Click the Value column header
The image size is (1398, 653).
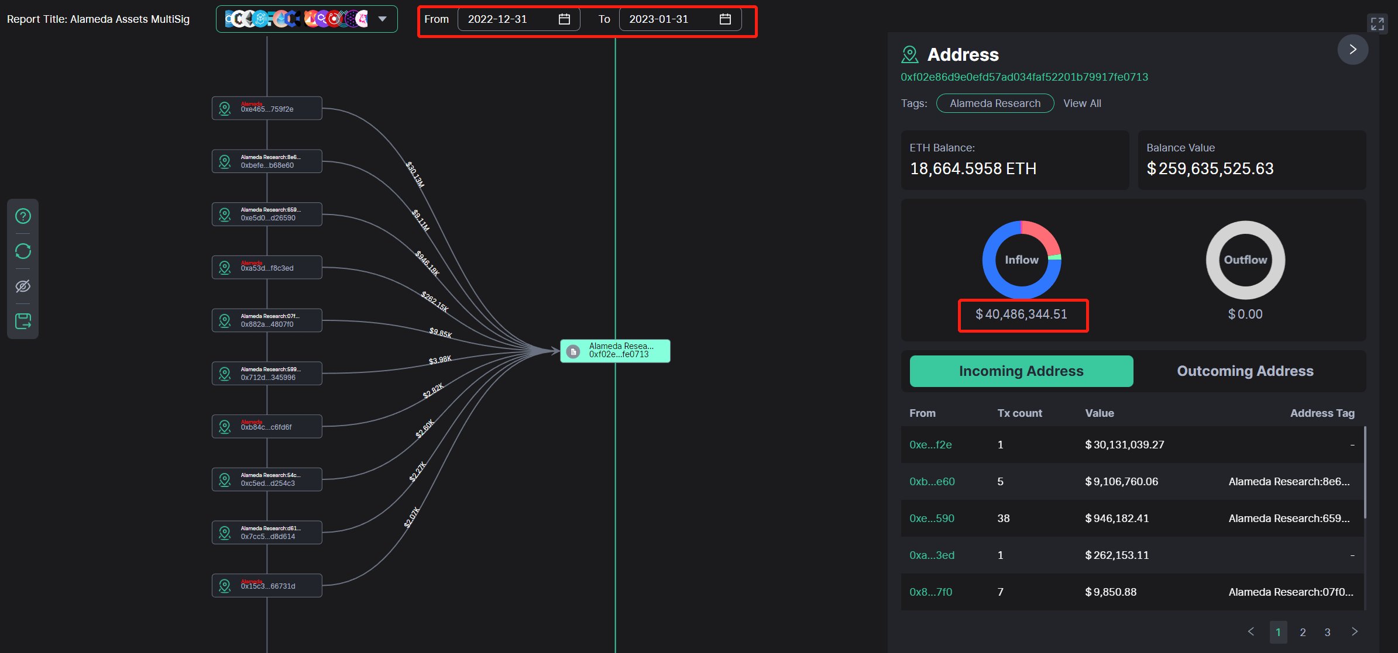click(x=1100, y=413)
